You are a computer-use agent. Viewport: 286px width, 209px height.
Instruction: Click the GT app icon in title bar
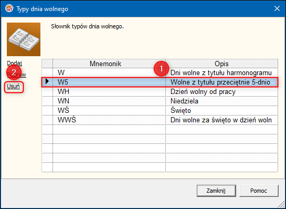coord(9,8)
